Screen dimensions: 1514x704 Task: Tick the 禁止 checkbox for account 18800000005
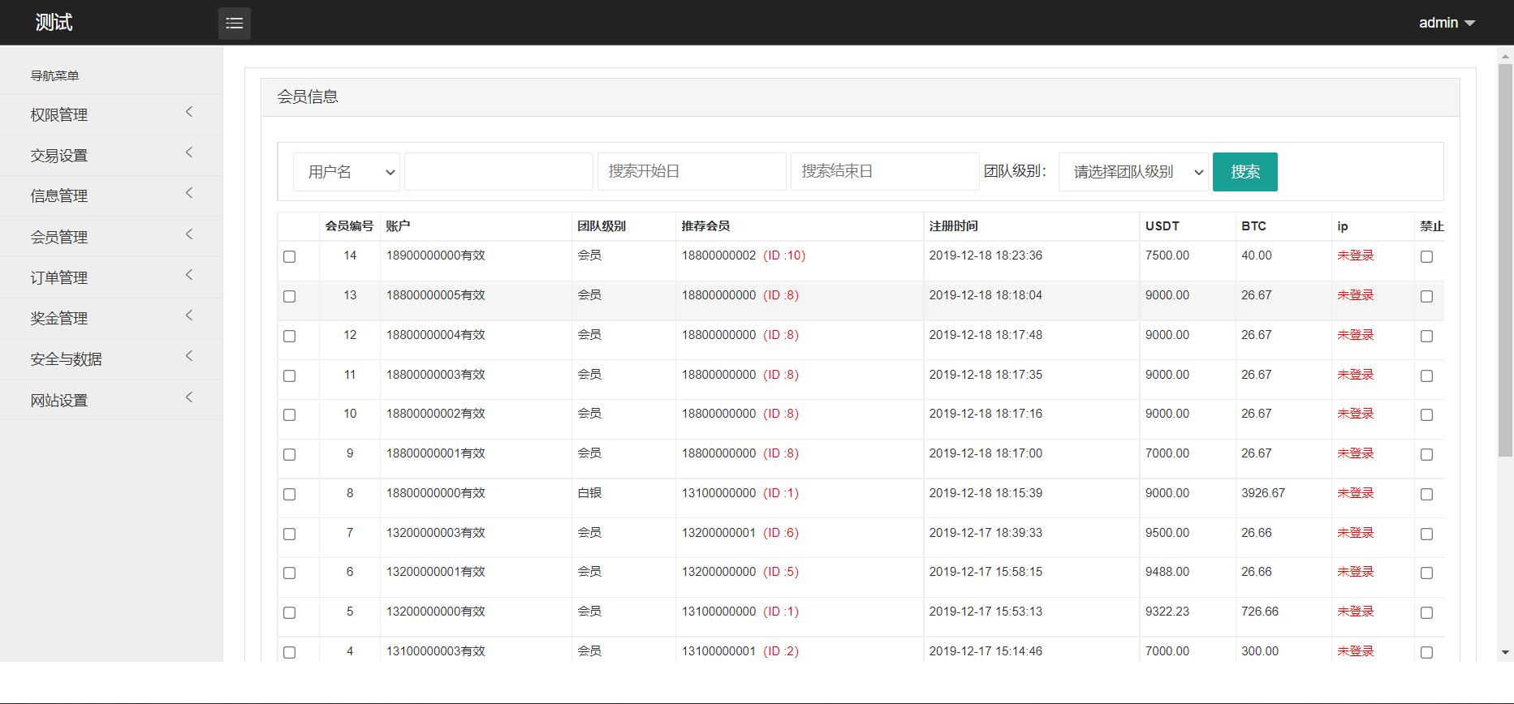click(1427, 297)
